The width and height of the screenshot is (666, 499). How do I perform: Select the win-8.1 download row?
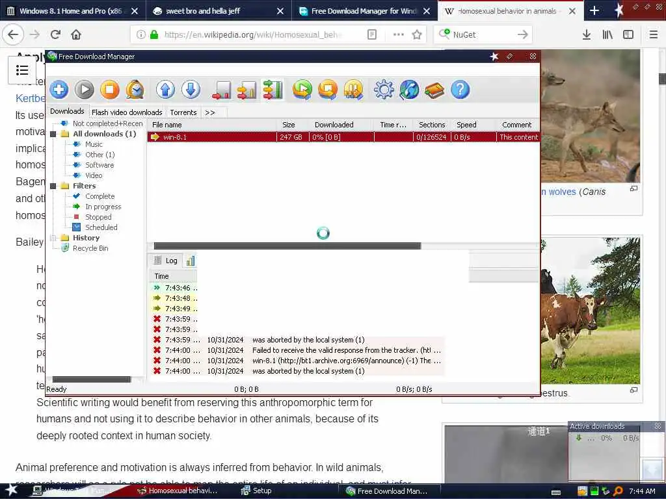point(343,137)
